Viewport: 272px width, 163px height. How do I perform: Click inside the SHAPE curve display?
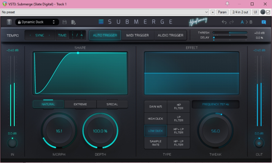[80, 73]
